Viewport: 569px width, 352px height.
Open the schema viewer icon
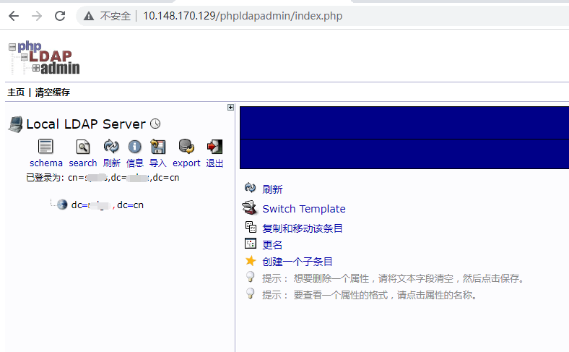point(45,147)
